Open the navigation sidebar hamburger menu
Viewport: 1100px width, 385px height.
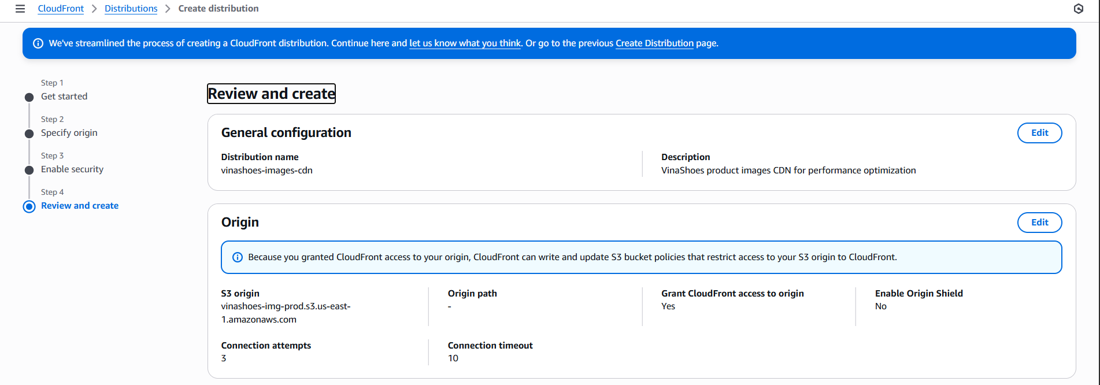20,8
